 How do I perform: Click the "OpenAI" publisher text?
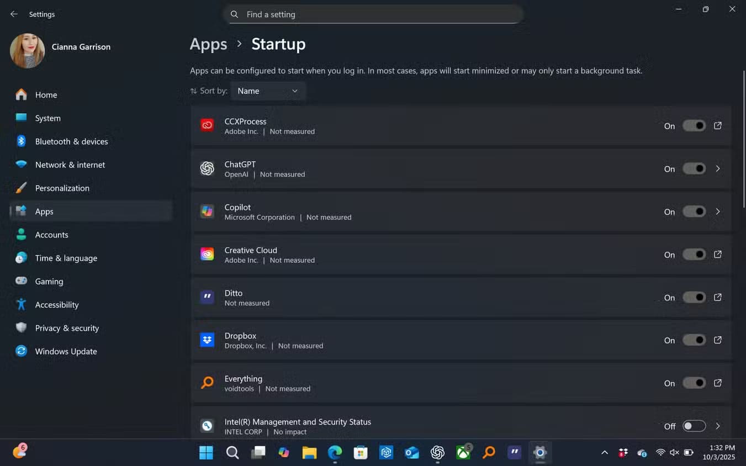236,174
